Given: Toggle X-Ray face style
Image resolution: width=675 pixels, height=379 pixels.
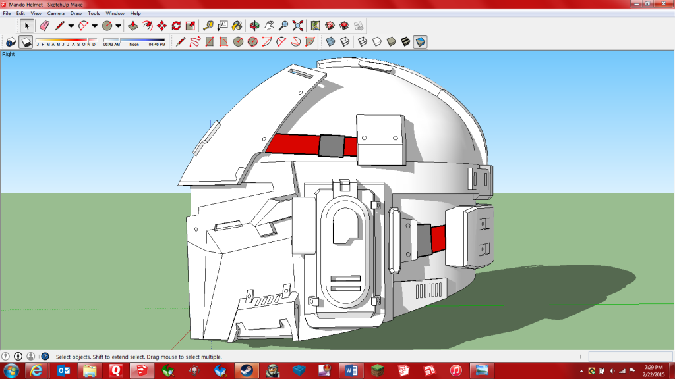Looking at the screenshot, I should click(330, 41).
